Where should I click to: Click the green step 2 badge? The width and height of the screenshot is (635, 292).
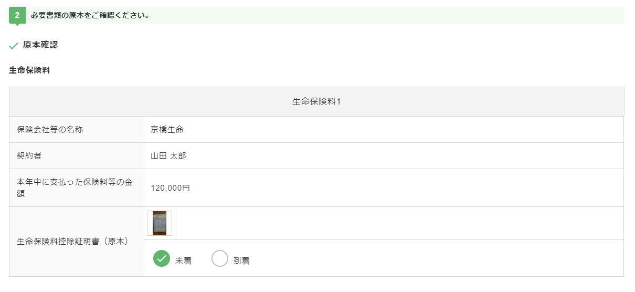(17, 15)
